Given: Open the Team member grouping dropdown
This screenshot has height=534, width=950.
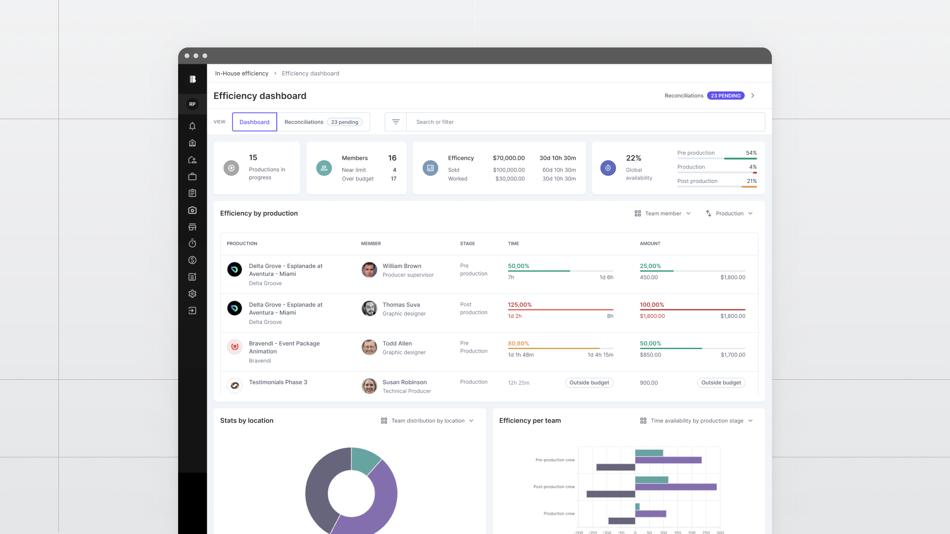Looking at the screenshot, I should point(663,214).
